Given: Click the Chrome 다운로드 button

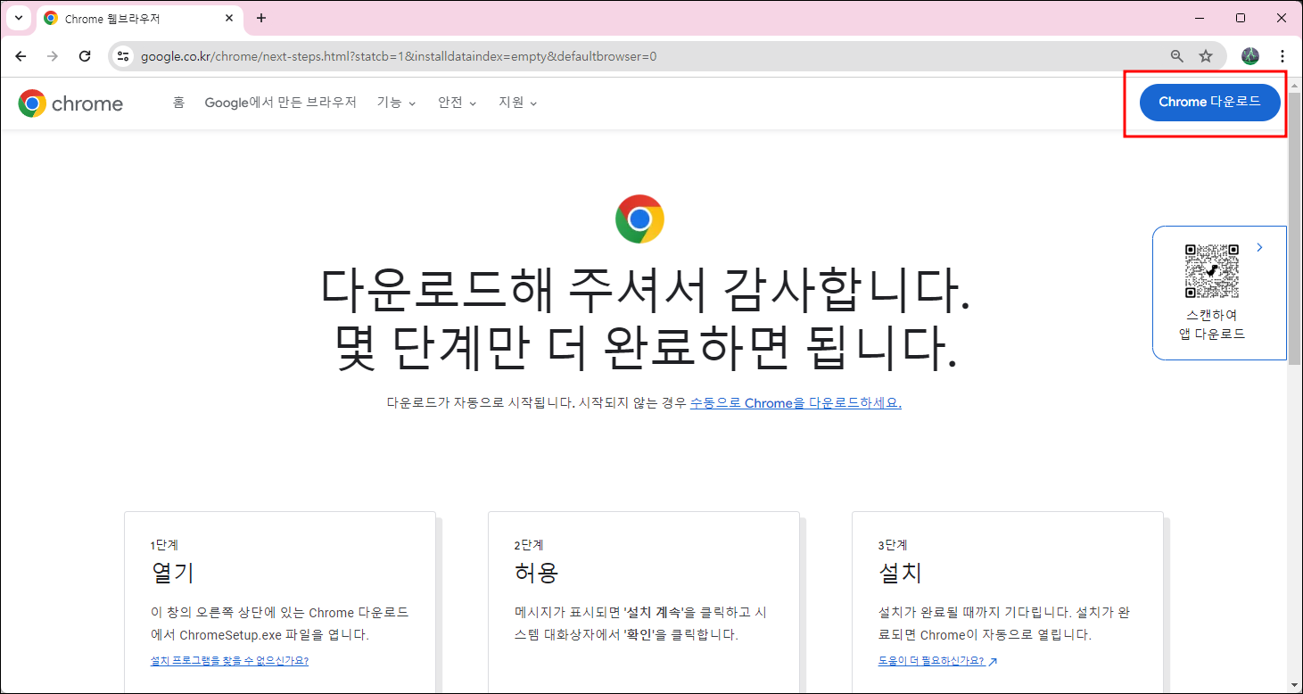Looking at the screenshot, I should coord(1209,103).
